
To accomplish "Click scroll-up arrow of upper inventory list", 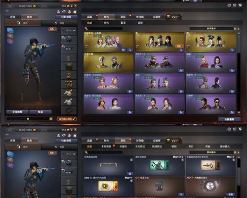I will 239,34.
